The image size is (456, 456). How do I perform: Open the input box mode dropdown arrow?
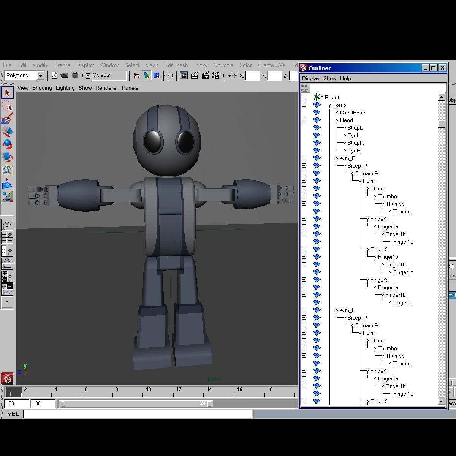(229, 75)
